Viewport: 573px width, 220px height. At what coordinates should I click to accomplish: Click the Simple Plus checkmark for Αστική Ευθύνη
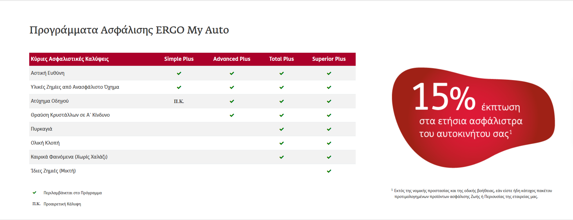point(179,74)
